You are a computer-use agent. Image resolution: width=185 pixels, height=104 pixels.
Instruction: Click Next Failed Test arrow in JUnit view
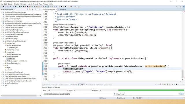(156, 85)
